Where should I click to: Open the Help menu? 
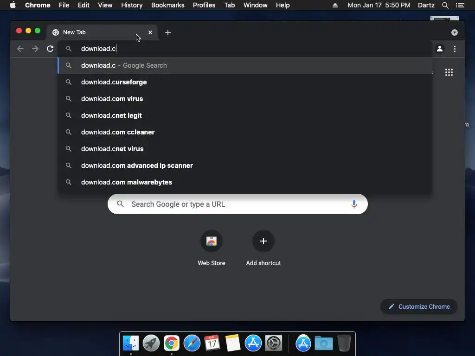point(282,5)
